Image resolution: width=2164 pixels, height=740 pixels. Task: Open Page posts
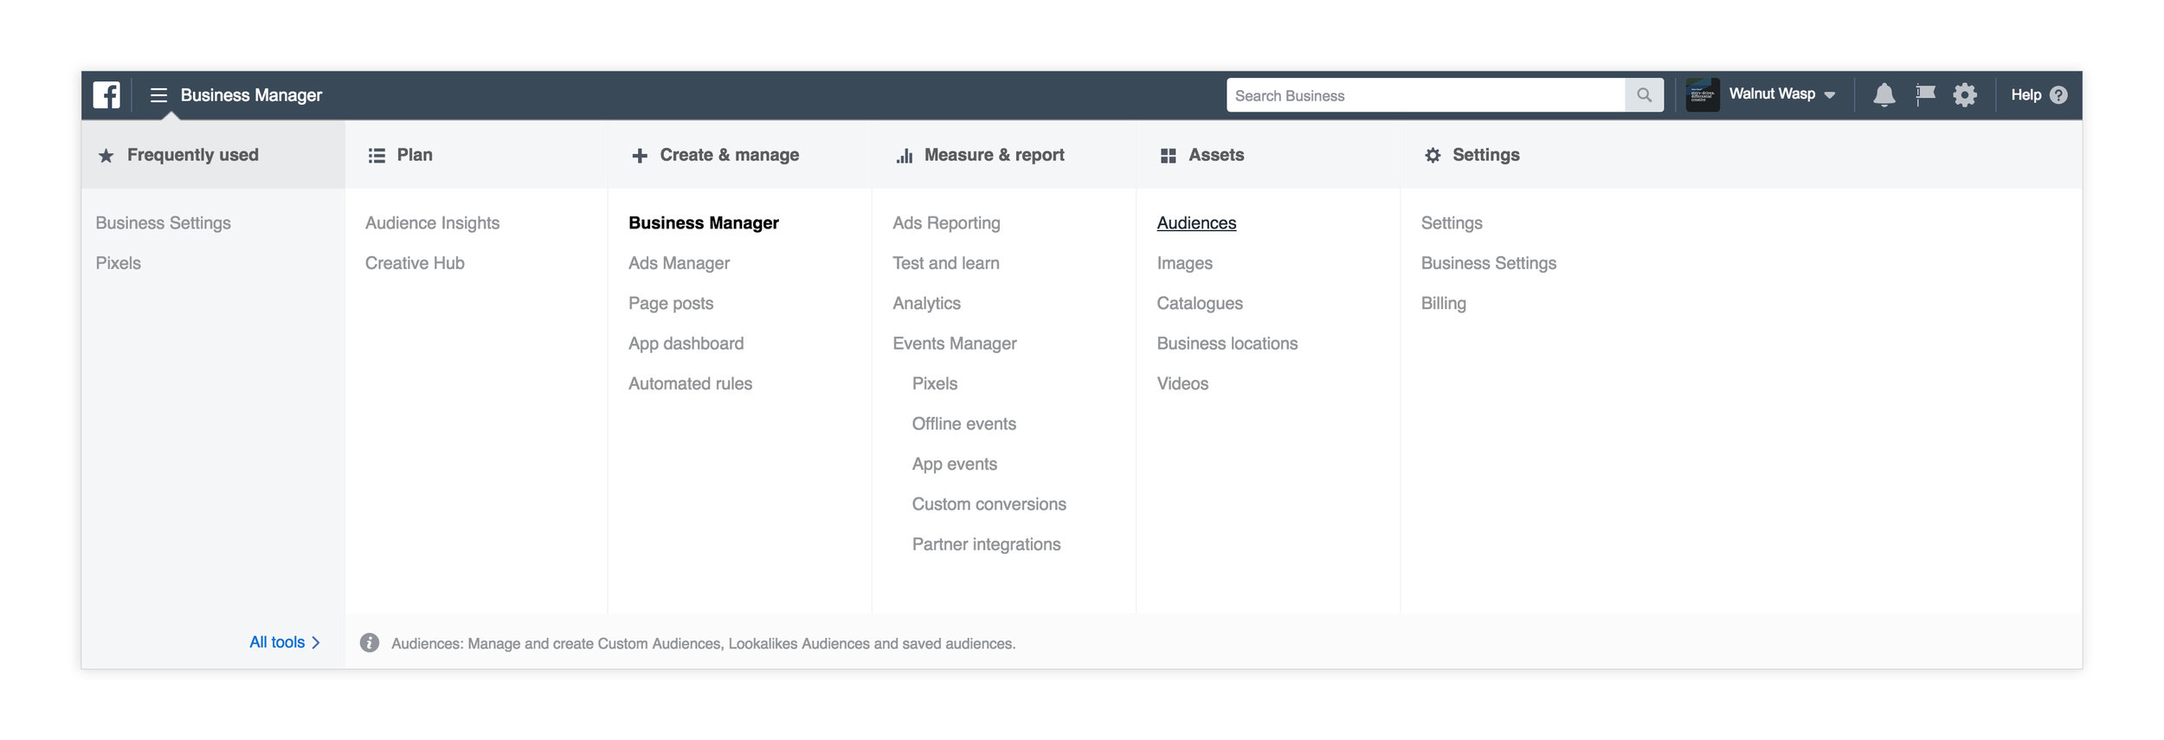click(x=671, y=304)
